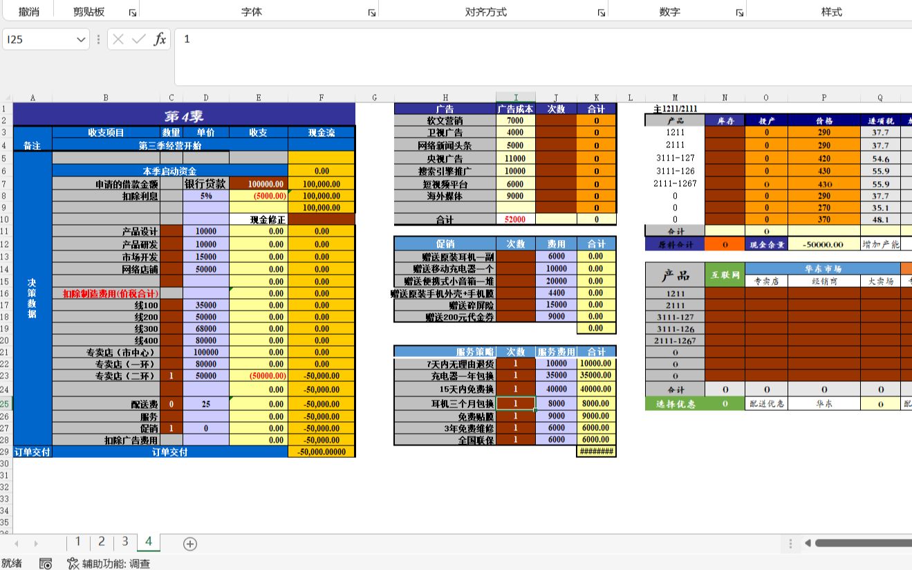The image size is (912, 570).
Task: Click the horizontal scrollbar left arrow
Action: 807,543
